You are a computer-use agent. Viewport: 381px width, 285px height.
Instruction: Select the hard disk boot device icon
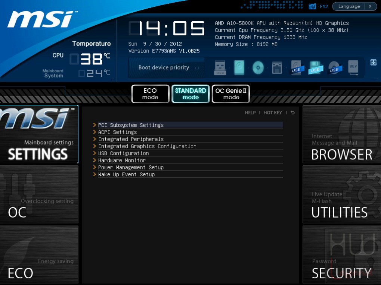tap(239, 67)
